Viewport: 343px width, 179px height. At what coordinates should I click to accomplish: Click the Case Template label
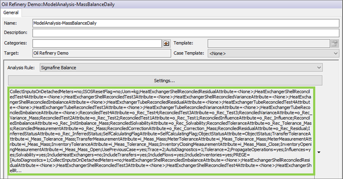tap(189, 53)
